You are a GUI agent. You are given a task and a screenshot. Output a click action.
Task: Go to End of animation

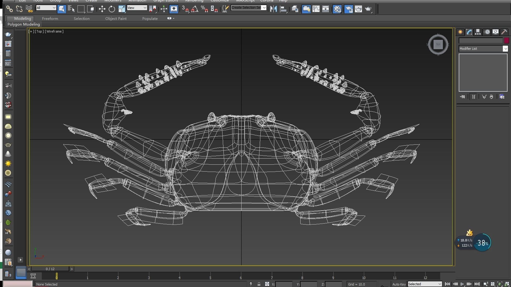click(477, 284)
